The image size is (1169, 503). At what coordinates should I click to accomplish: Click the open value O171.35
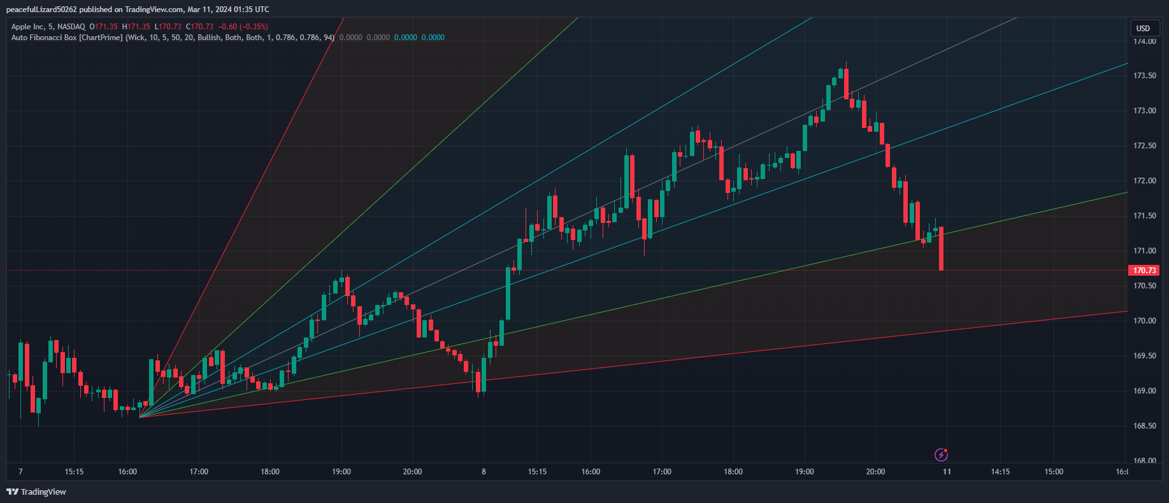click(103, 27)
